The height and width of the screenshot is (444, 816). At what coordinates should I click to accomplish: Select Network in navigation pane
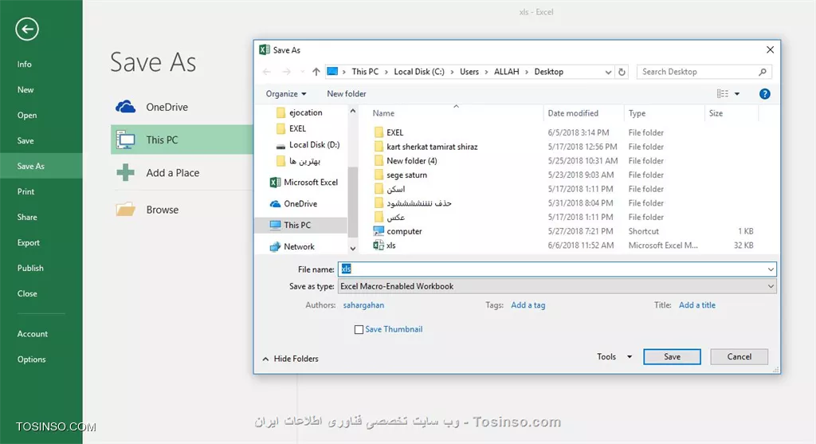pos(292,247)
